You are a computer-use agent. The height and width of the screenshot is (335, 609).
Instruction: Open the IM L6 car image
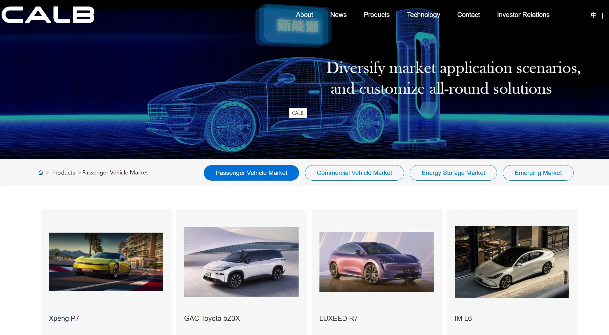point(512,262)
